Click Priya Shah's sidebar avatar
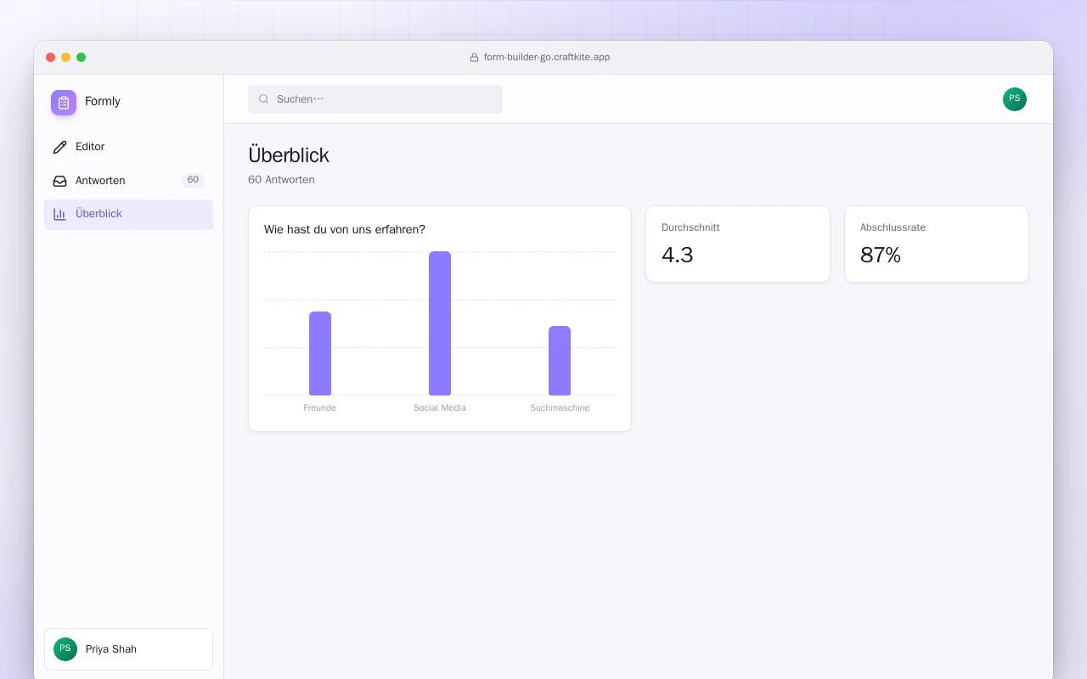 point(65,649)
